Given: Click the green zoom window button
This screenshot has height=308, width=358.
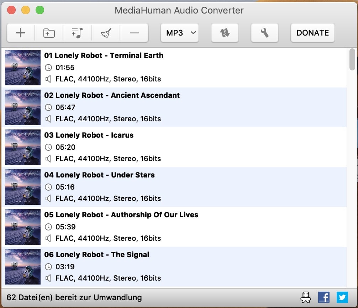Looking at the screenshot, I should 40,10.
